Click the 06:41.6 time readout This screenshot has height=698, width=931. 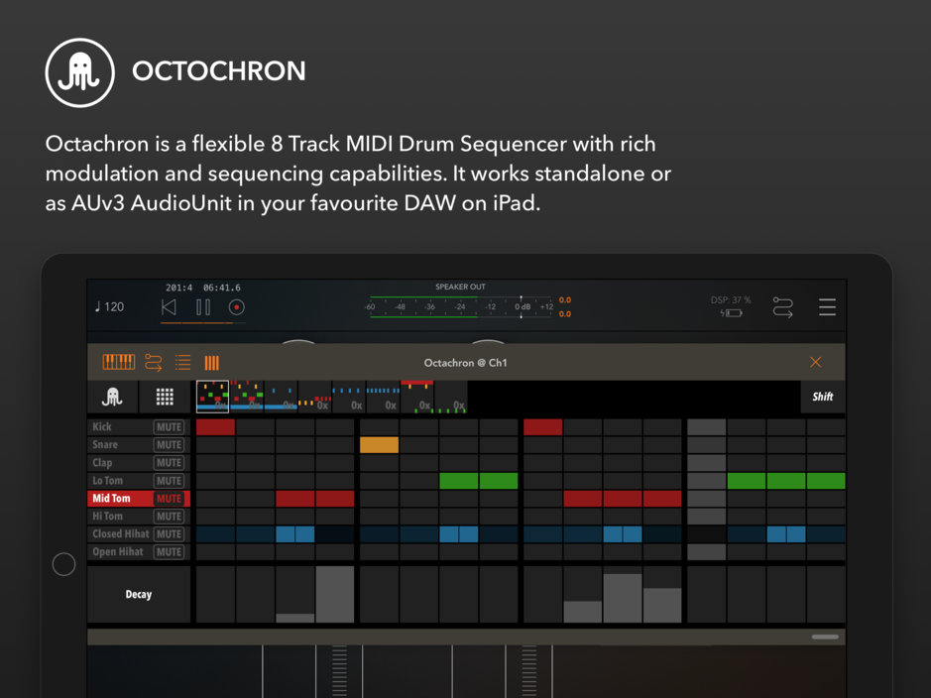(x=221, y=288)
